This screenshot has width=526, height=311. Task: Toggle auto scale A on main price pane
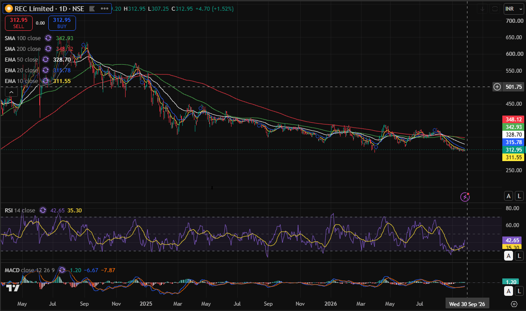point(509,196)
